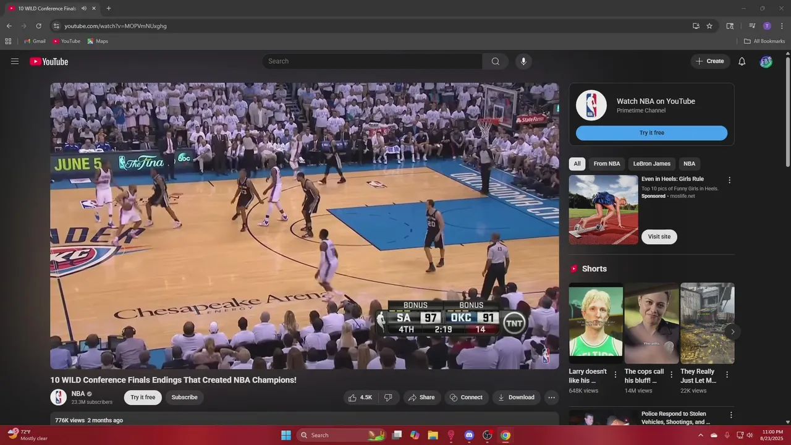Open the All Bookmarks folder

click(x=764, y=41)
